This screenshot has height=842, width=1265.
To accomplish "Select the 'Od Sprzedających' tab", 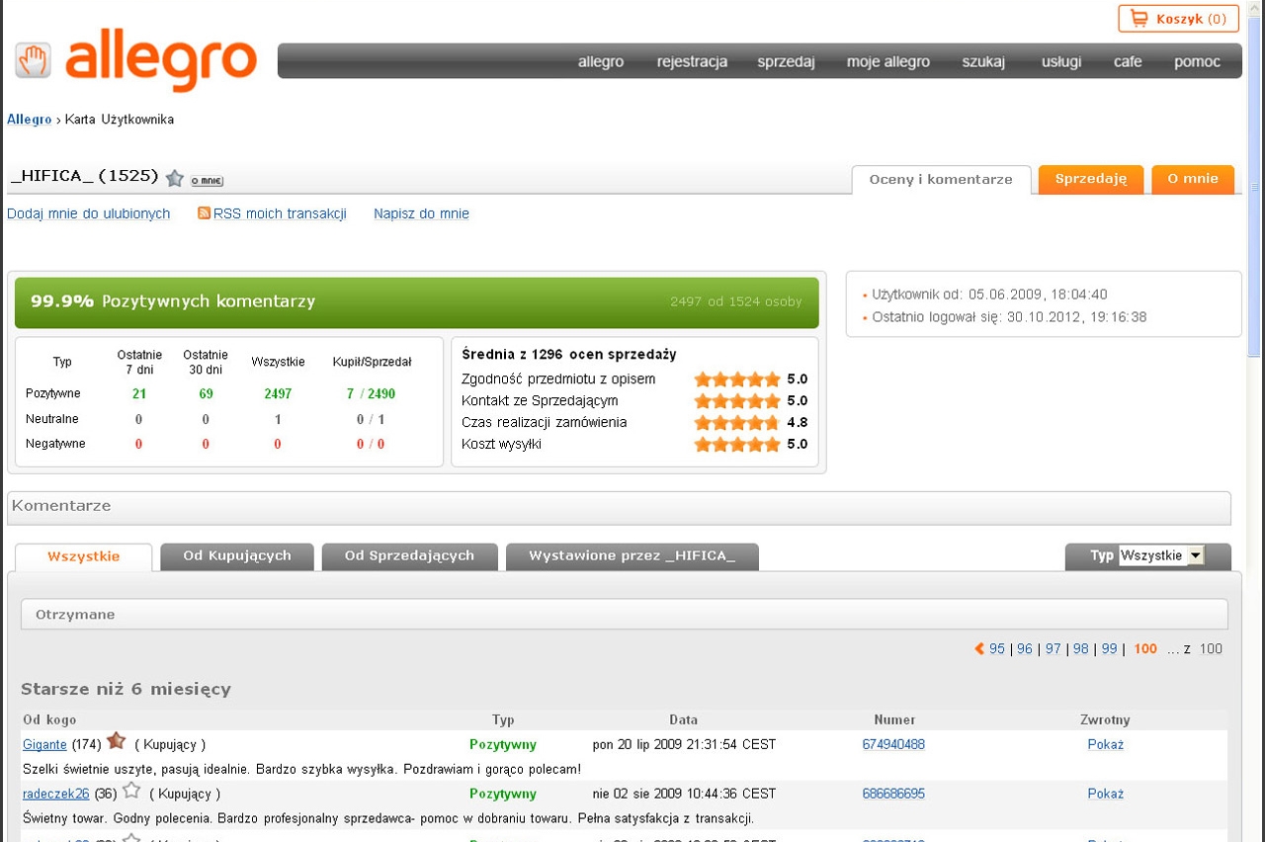I will (x=409, y=556).
